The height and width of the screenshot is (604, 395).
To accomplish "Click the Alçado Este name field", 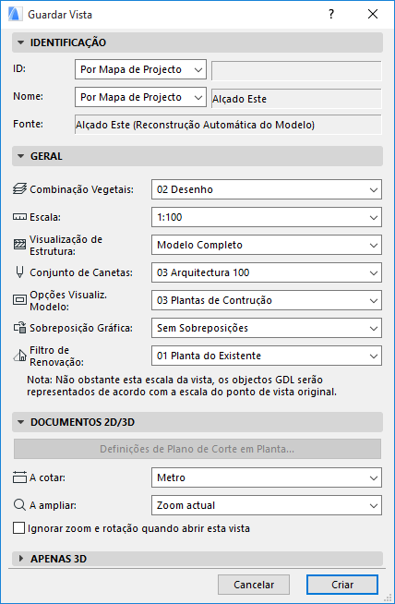I will [x=296, y=99].
